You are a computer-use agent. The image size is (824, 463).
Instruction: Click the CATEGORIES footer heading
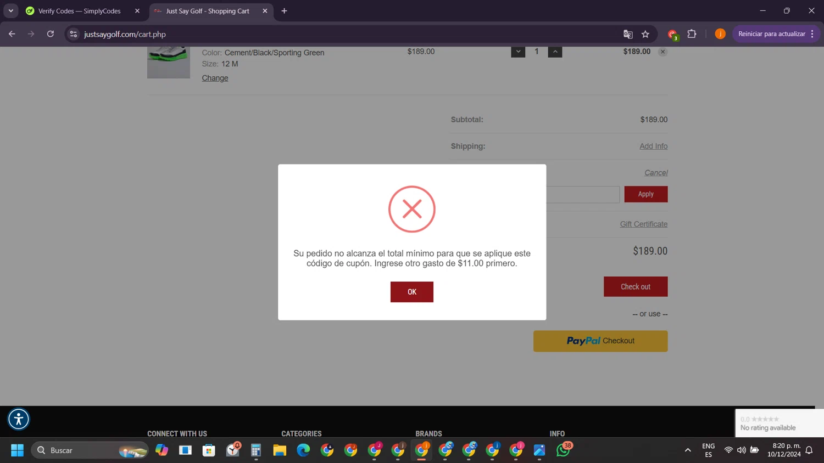click(302, 433)
